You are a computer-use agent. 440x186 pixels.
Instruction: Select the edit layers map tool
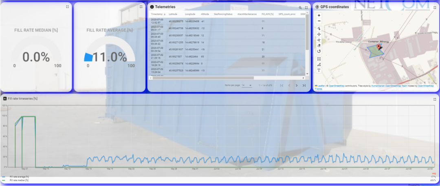coord(319,28)
